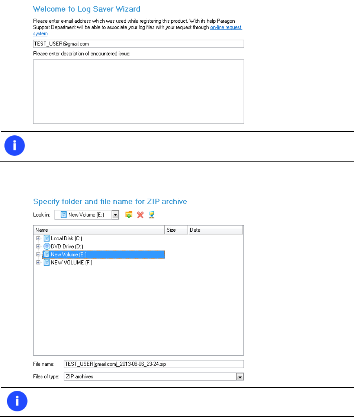354x417 pixels.
Task: Expand the DVD Drive (D:) node
Action: [x=38, y=246]
